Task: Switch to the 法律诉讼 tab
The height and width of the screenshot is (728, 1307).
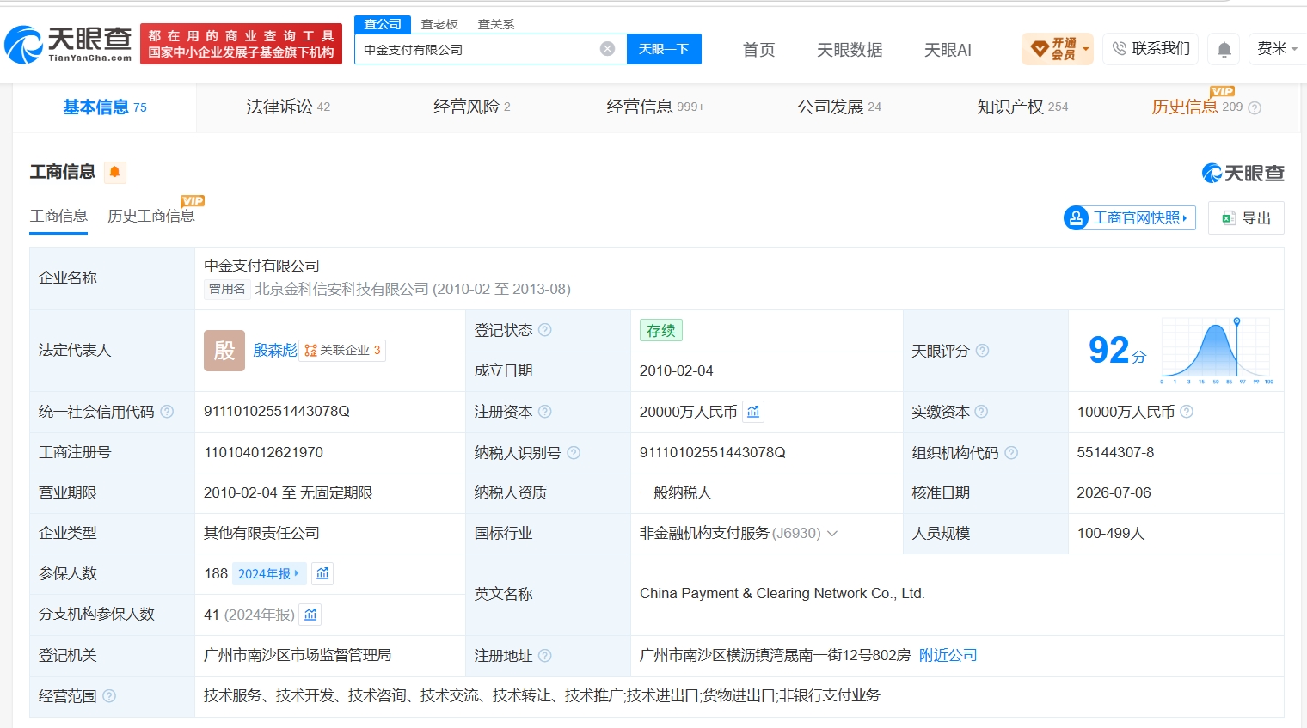Action: click(288, 107)
